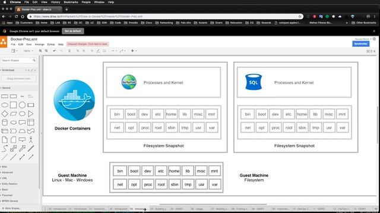Expand the UML shapes section
This screenshot has width=380, height=213.
click(x=4, y=178)
